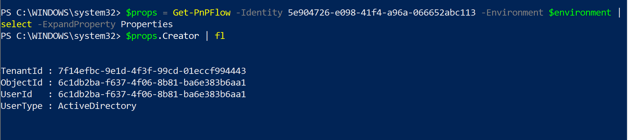The width and height of the screenshot is (628, 140).
Task: Click the TenantId label
Action: pos(22,71)
